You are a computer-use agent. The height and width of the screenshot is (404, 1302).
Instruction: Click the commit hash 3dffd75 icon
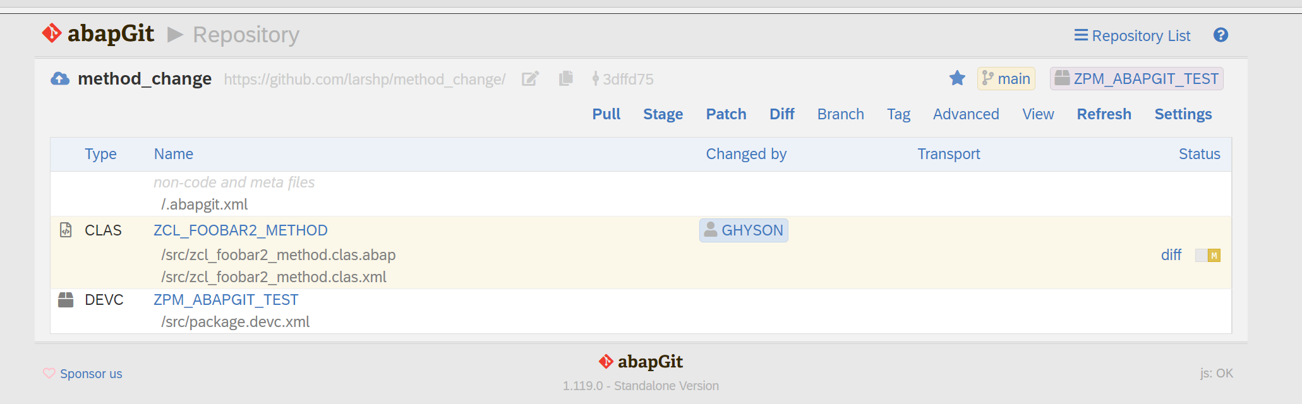click(x=595, y=78)
